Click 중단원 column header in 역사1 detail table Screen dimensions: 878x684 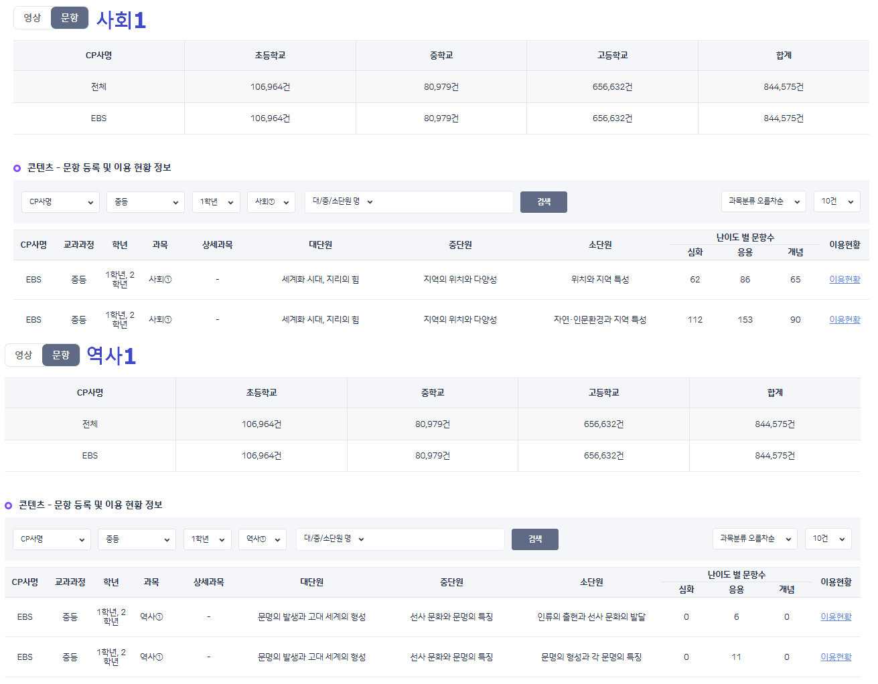tap(451, 582)
